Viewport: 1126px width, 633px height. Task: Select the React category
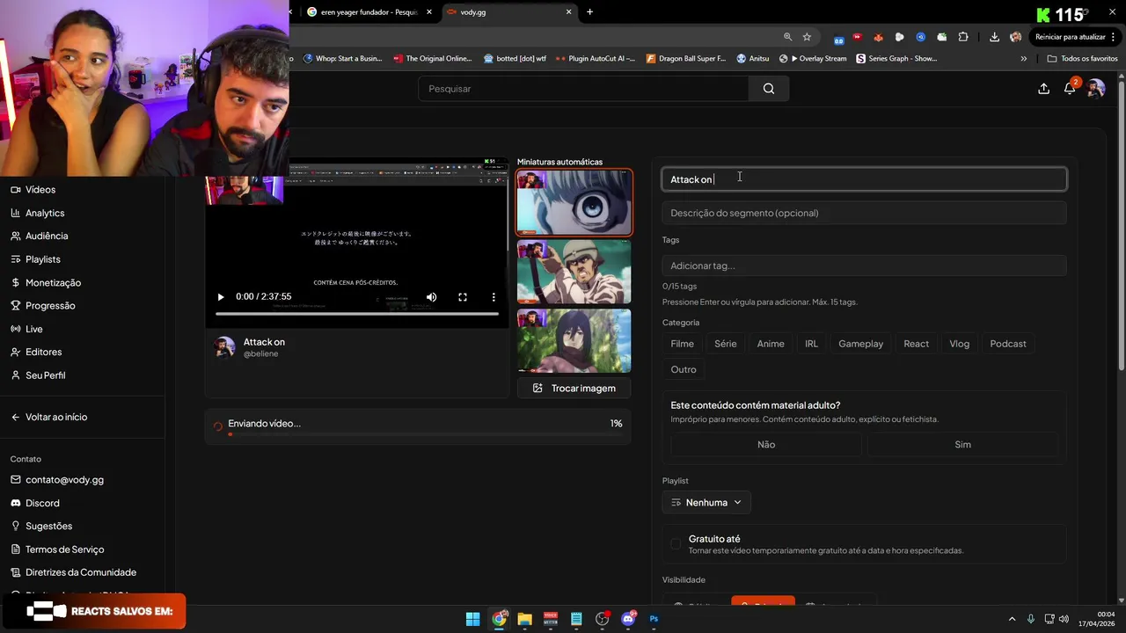click(x=916, y=344)
